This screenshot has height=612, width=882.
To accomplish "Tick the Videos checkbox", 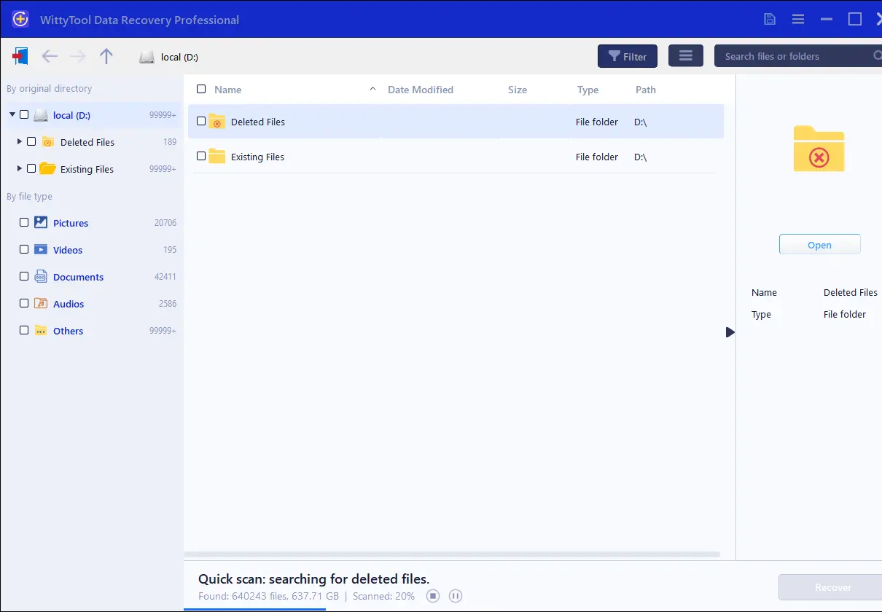I will [x=24, y=249].
